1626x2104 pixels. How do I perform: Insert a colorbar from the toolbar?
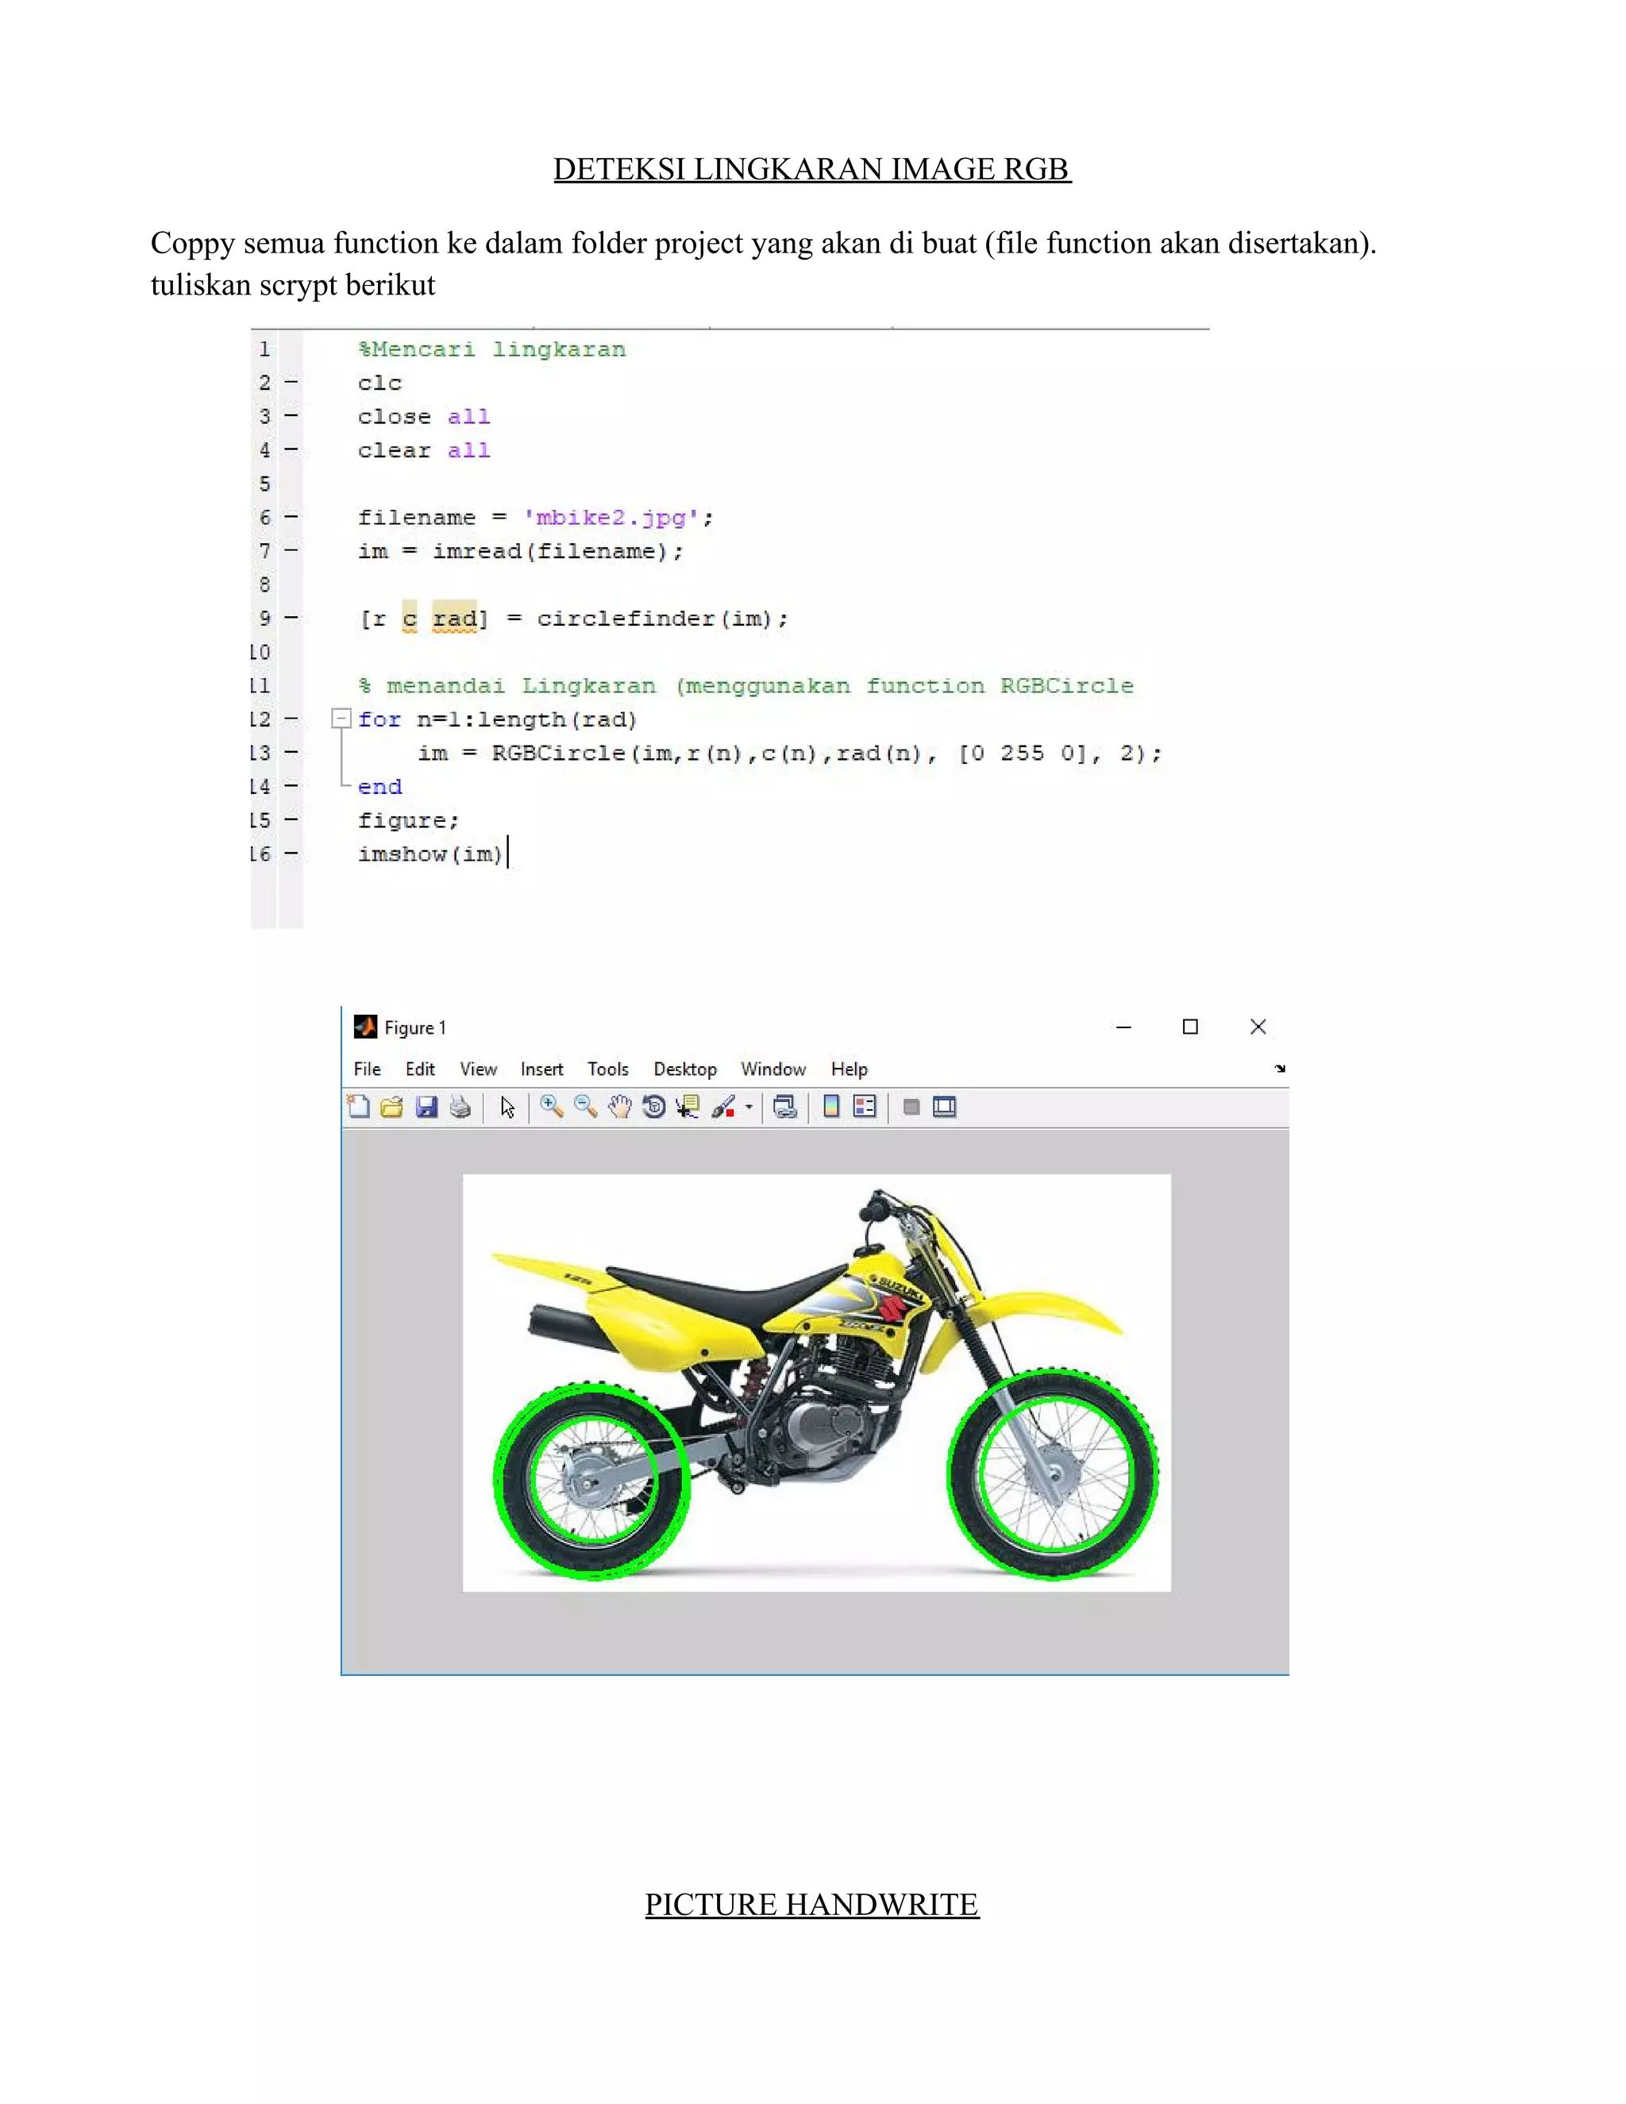pos(831,1107)
